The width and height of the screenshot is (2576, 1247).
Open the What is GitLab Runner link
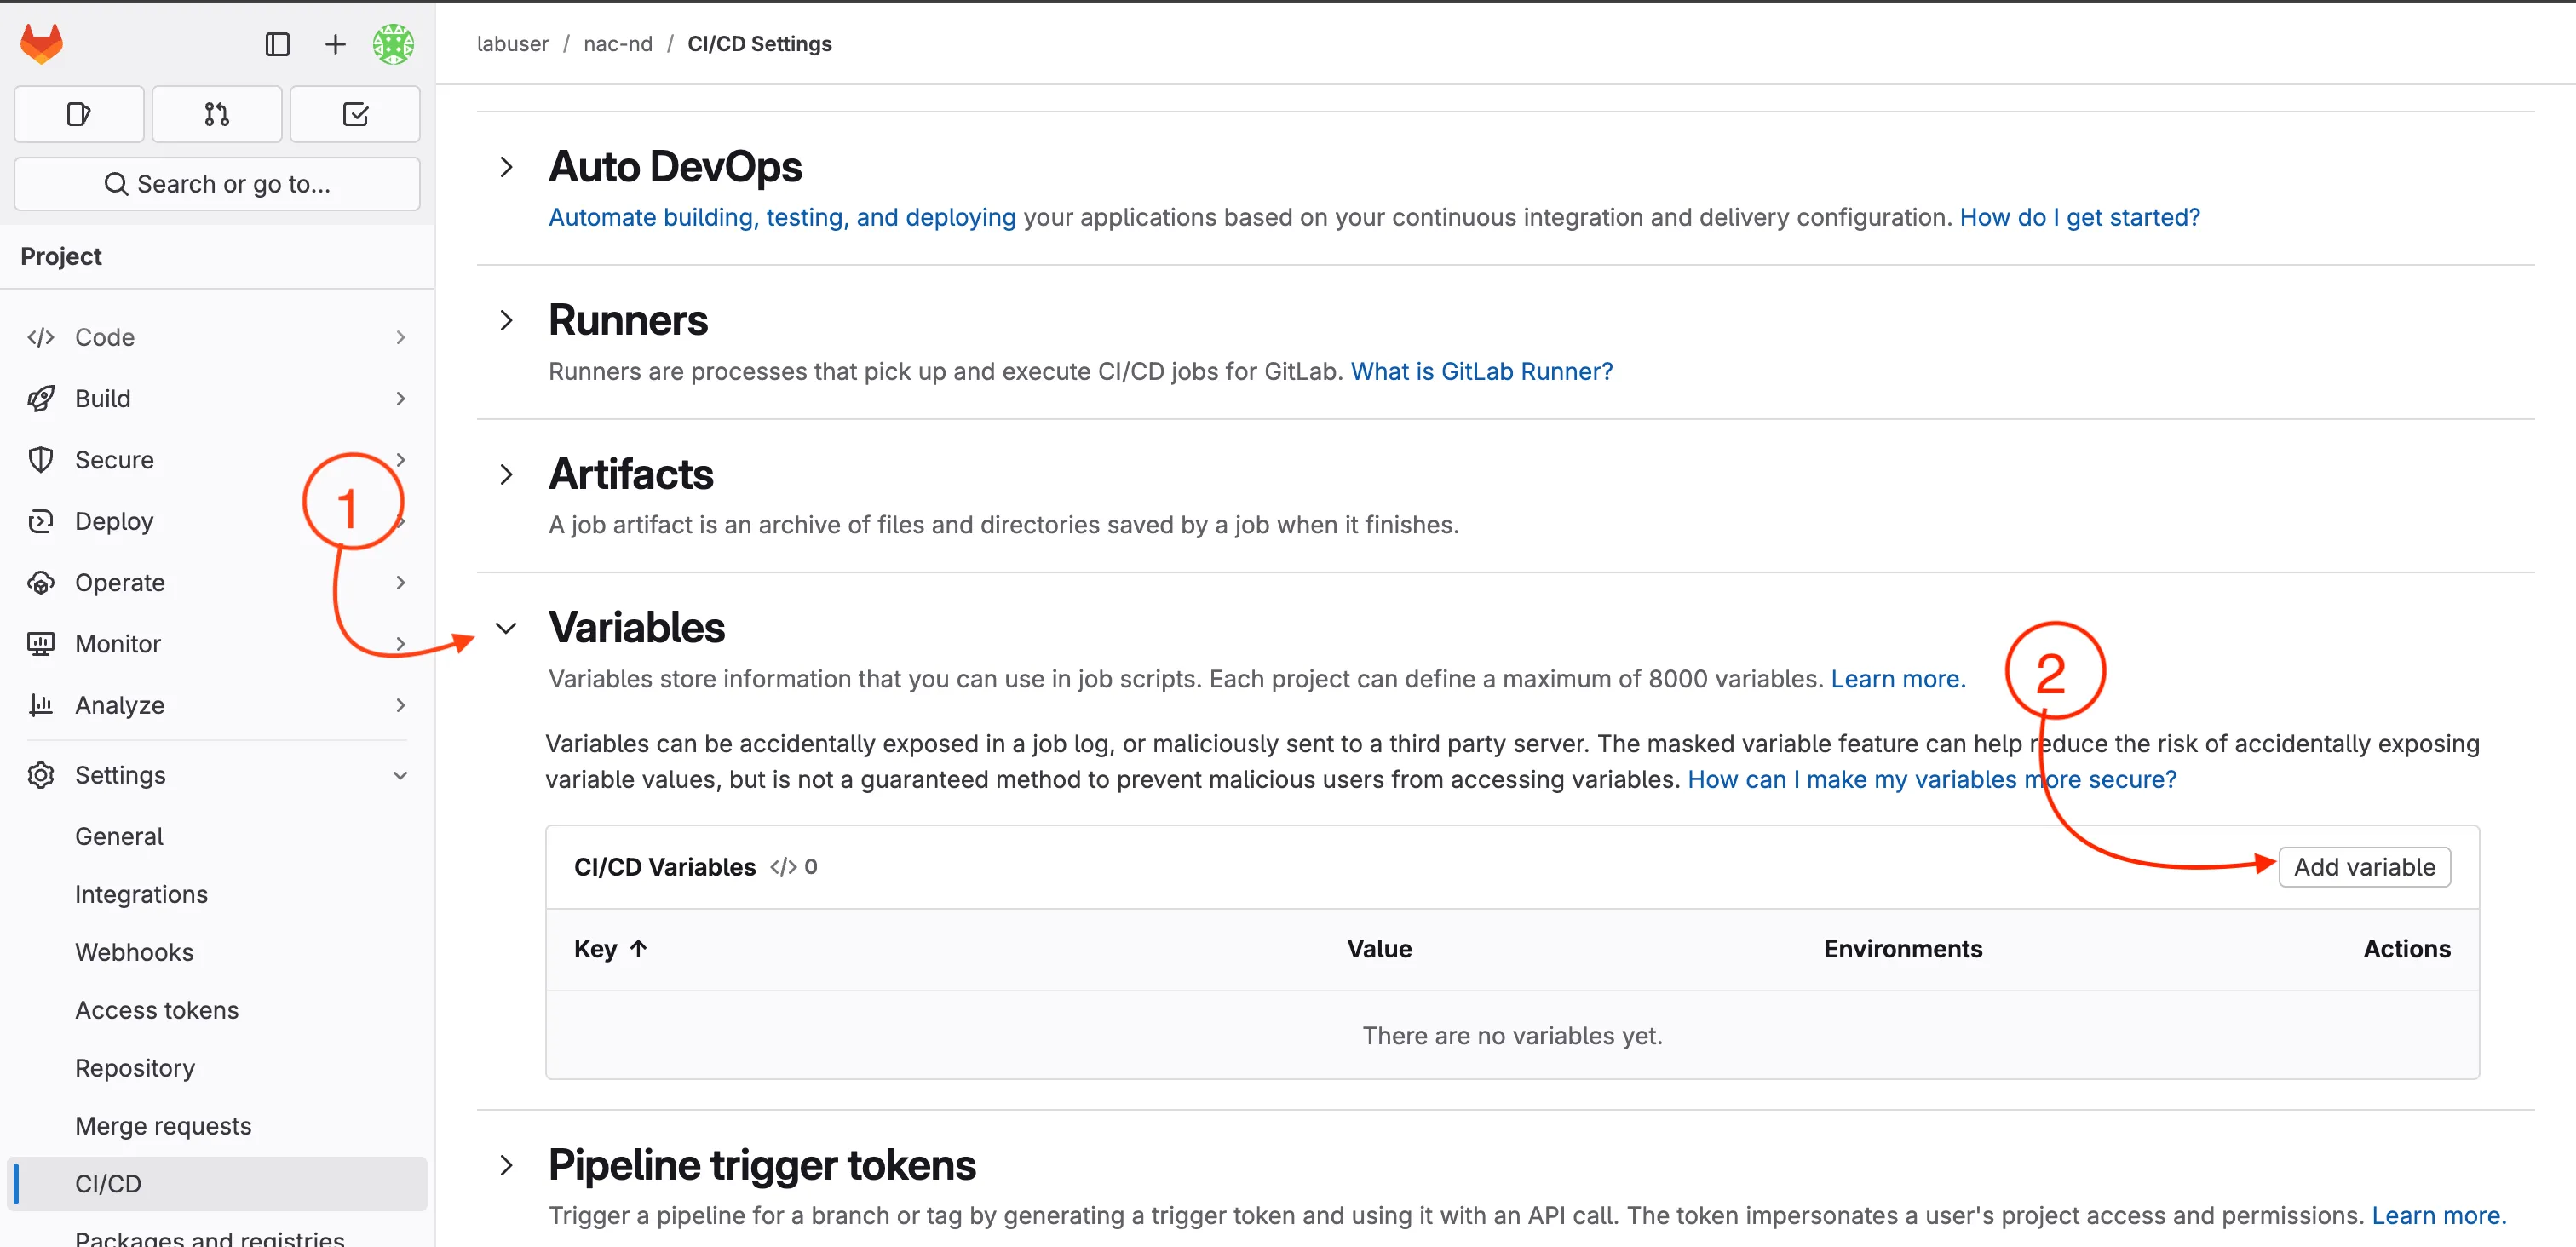pyautogui.click(x=1481, y=372)
